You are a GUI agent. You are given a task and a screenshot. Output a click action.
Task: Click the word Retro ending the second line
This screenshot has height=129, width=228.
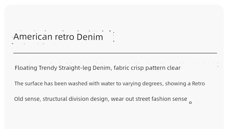pyautogui.click(x=199, y=84)
